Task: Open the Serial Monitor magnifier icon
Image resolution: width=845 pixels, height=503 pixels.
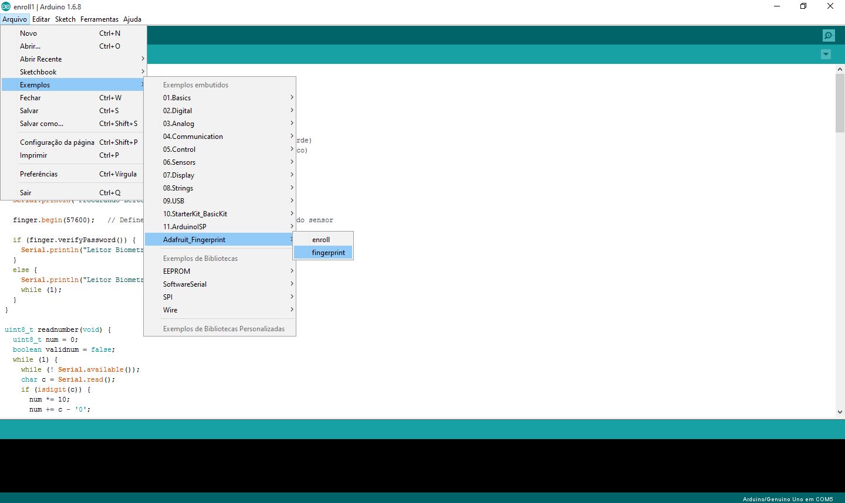Action: (x=829, y=36)
